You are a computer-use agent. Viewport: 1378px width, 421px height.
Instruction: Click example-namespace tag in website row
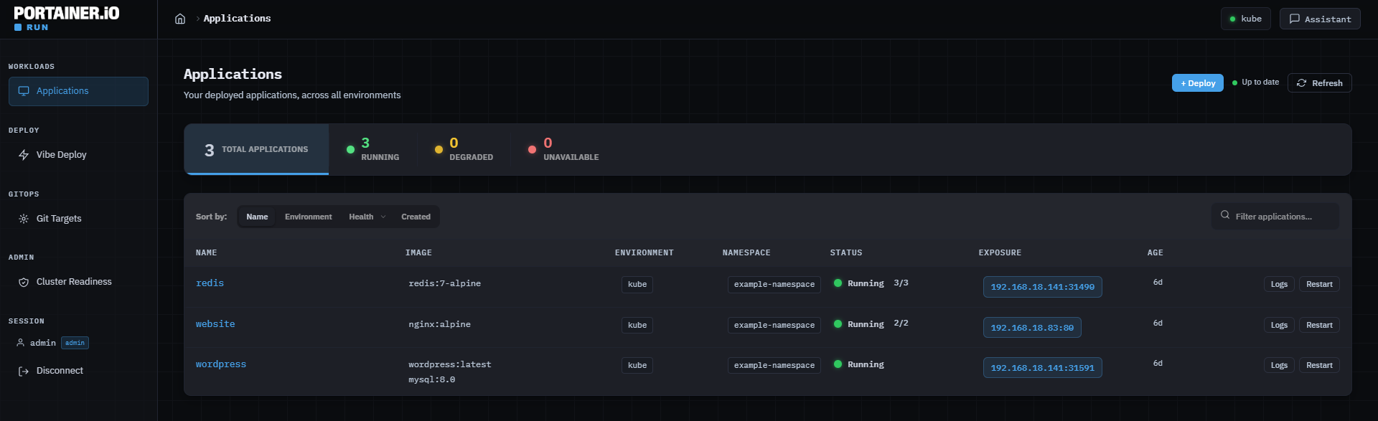[774, 326]
